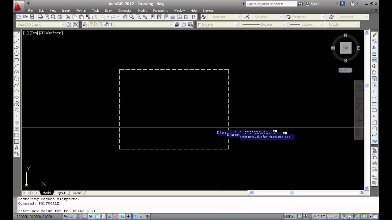Open a drawing with Open icon
Image resolution: width=392 pixels, height=220 pixels.
click(x=25, y=17)
